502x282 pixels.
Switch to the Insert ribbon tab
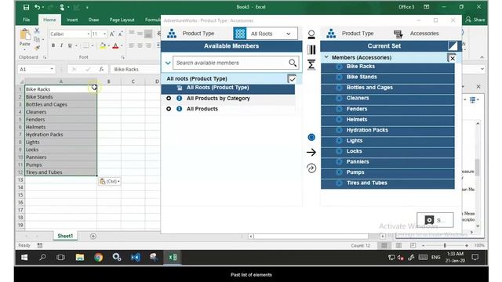(x=72, y=20)
